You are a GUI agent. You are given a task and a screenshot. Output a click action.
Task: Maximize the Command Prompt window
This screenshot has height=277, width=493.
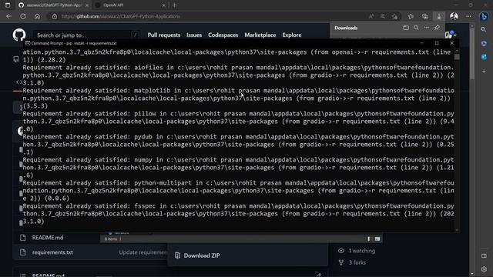[x=437, y=43]
